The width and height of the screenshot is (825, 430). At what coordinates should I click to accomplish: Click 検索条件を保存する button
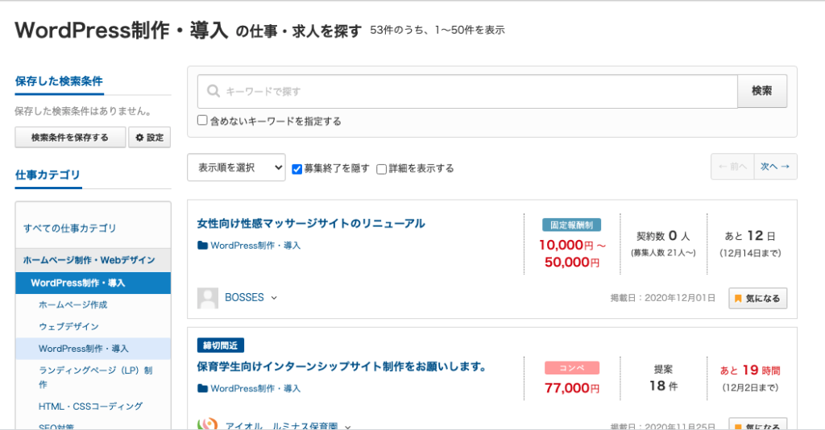tap(70, 138)
